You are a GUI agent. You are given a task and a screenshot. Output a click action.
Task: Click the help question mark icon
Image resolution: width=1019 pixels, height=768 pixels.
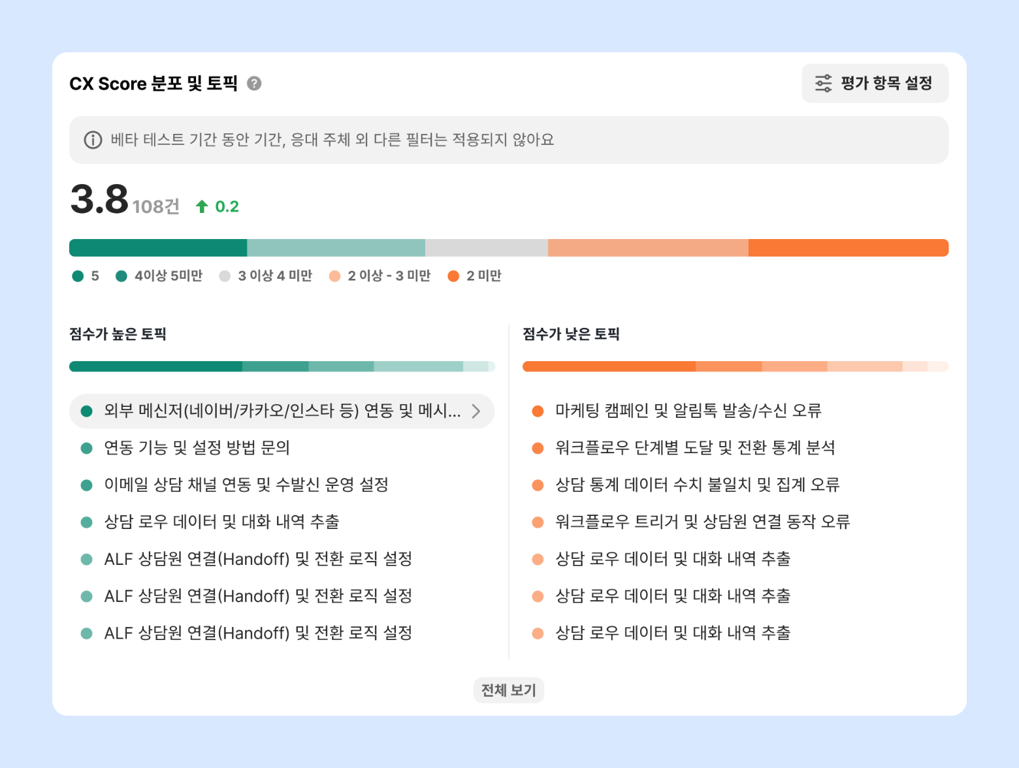click(x=254, y=84)
